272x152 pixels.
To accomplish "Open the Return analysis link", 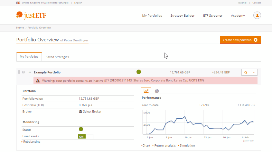I will click(164, 146).
